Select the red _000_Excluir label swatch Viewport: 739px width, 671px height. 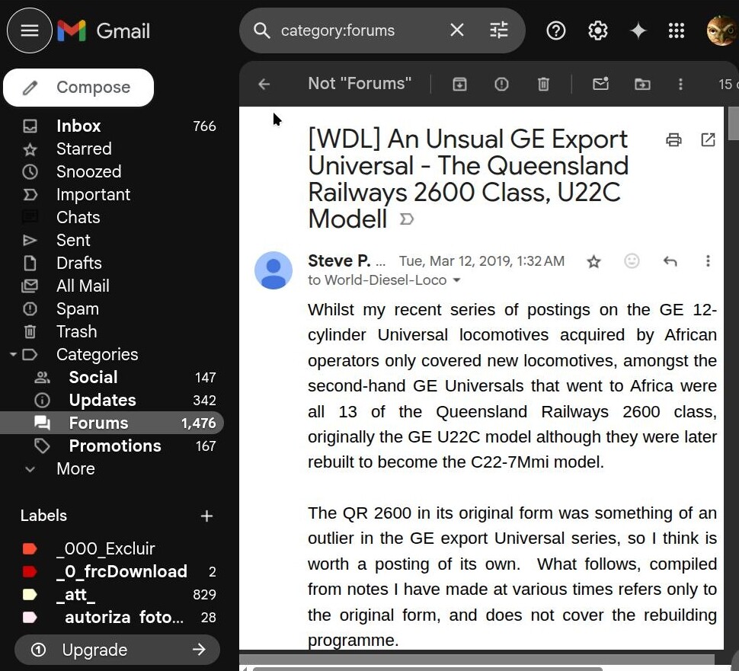30,549
